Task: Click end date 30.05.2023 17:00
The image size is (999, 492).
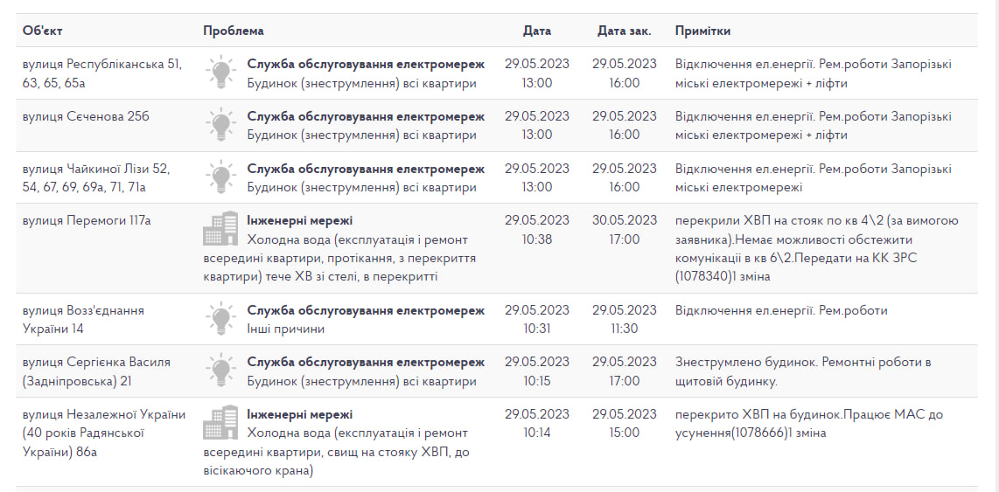Action: click(625, 229)
